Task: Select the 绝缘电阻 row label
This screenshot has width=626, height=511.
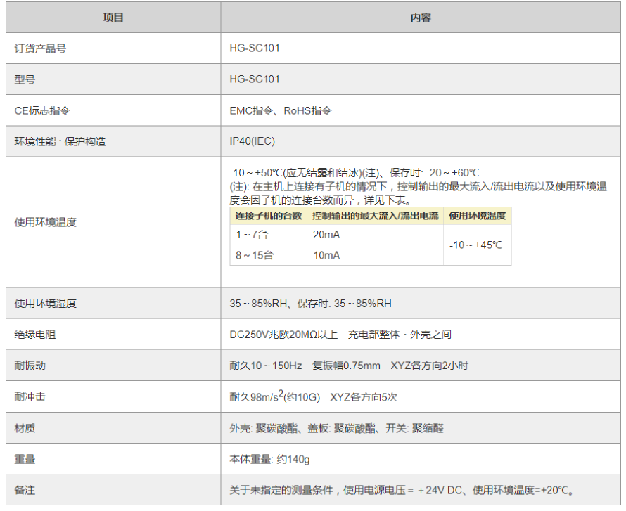Action: (35, 335)
